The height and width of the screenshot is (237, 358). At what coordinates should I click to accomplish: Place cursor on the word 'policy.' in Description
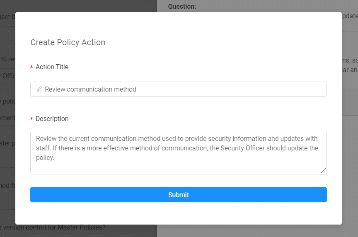click(x=45, y=158)
